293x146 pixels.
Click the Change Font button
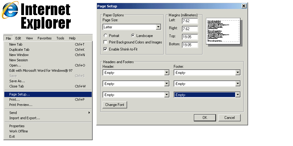pyautogui.click(x=115, y=105)
